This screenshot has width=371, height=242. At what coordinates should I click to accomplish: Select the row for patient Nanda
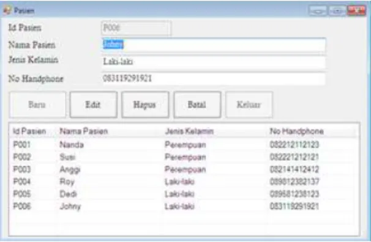point(184,144)
